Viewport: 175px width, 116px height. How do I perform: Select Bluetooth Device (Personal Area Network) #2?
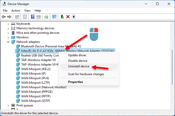51,46
